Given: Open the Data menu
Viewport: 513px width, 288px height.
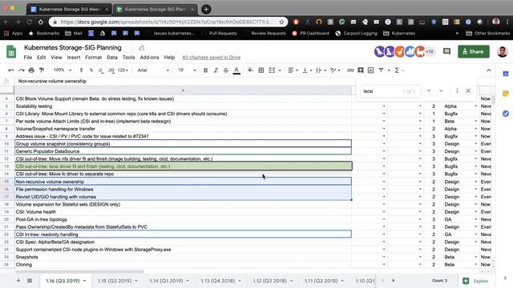Looking at the screenshot, I should 112,58.
